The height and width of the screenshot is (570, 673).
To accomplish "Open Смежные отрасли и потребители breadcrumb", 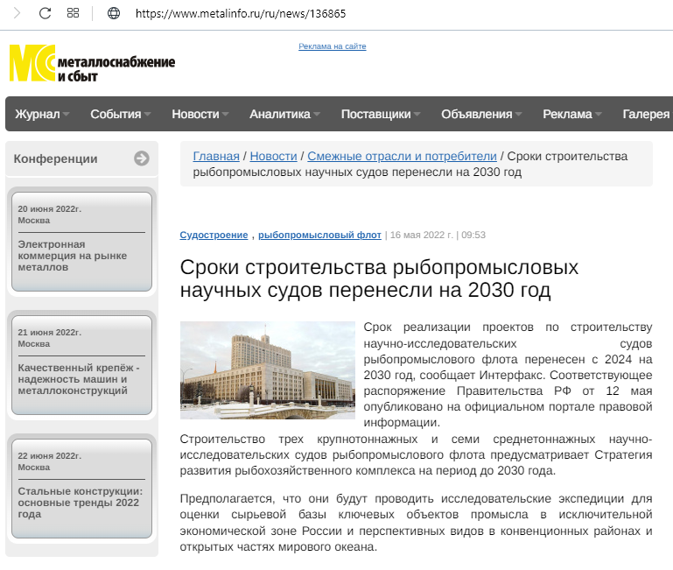I will point(402,156).
